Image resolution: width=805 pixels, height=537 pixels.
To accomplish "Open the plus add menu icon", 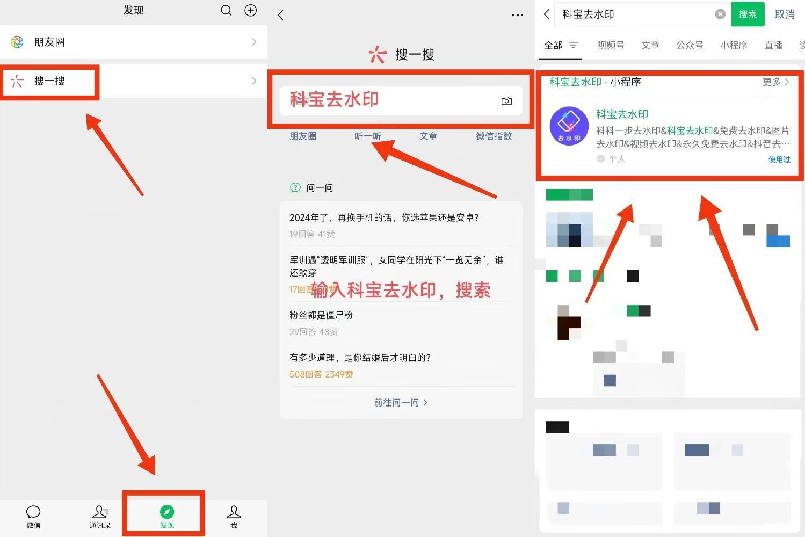I will click(251, 10).
